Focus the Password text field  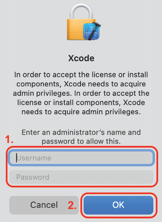tap(81, 177)
